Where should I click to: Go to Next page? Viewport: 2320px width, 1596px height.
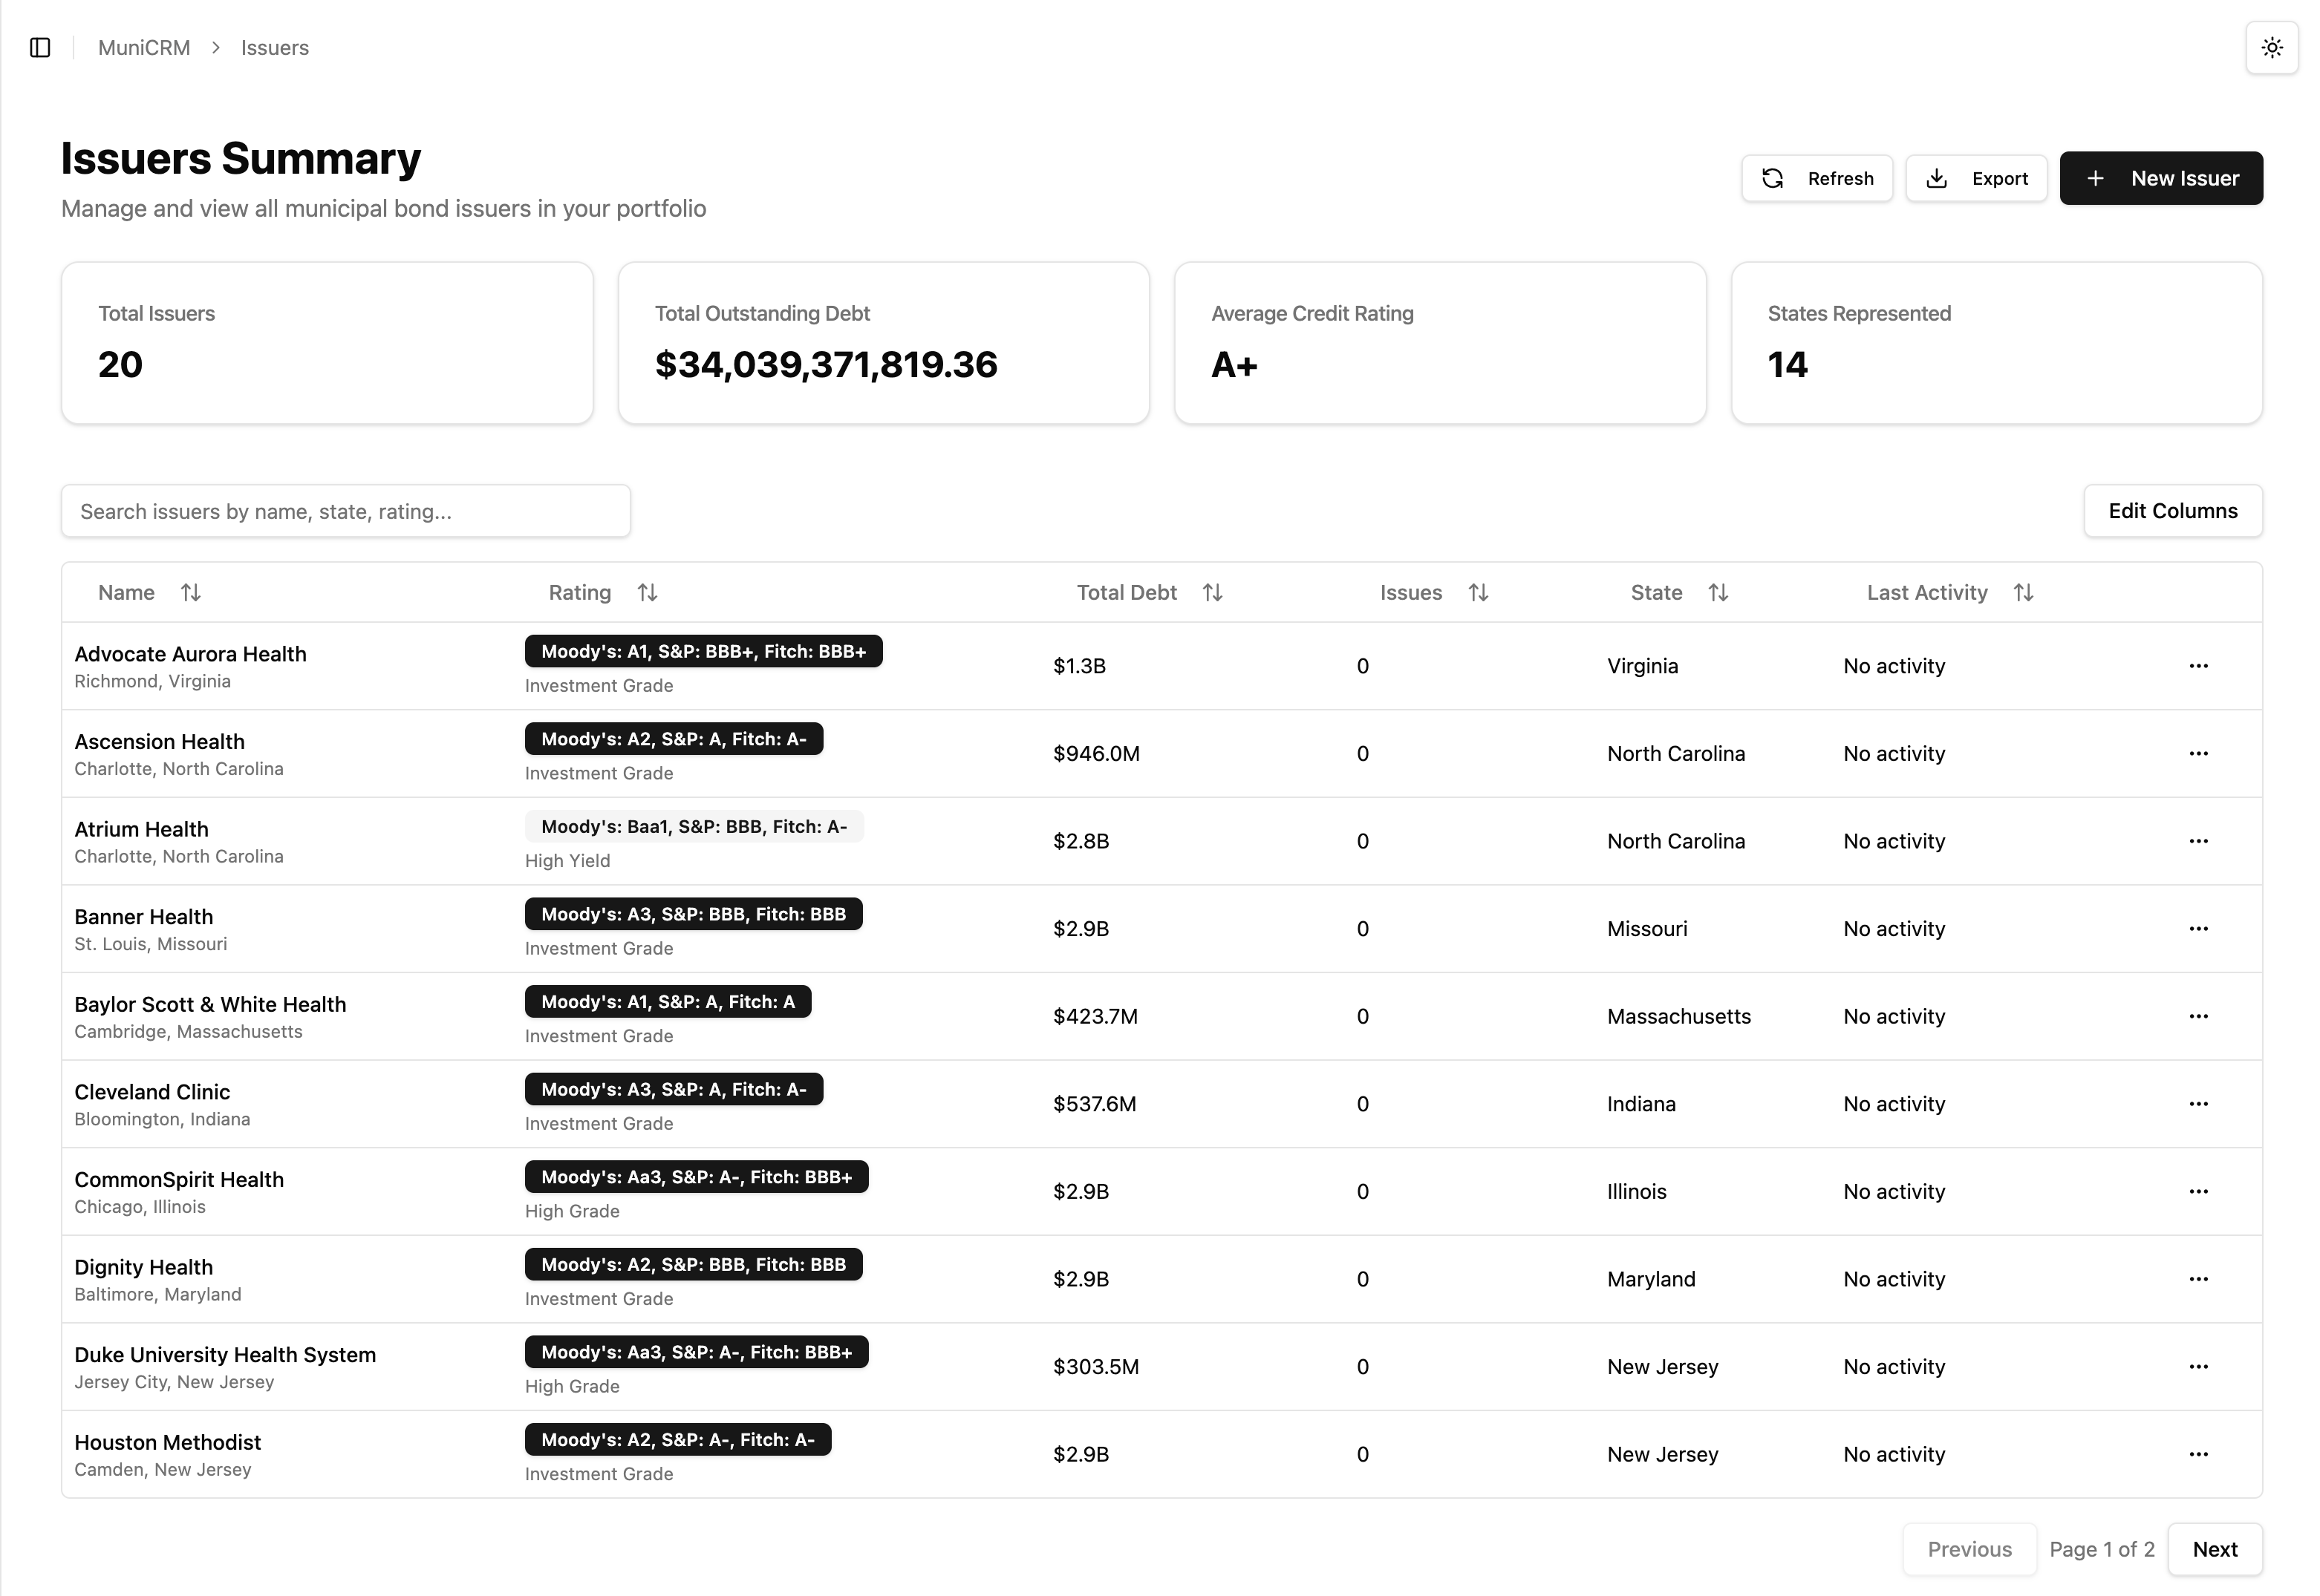tap(2215, 1549)
